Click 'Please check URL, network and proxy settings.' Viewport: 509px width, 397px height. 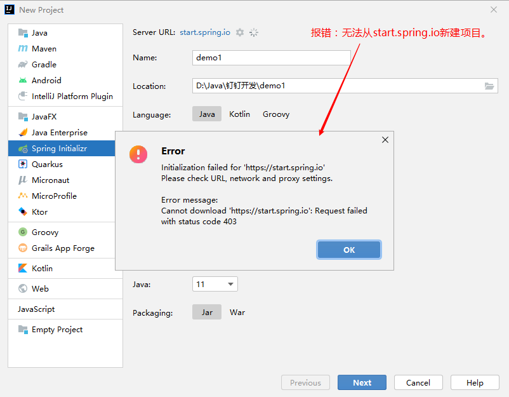tap(247, 178)
